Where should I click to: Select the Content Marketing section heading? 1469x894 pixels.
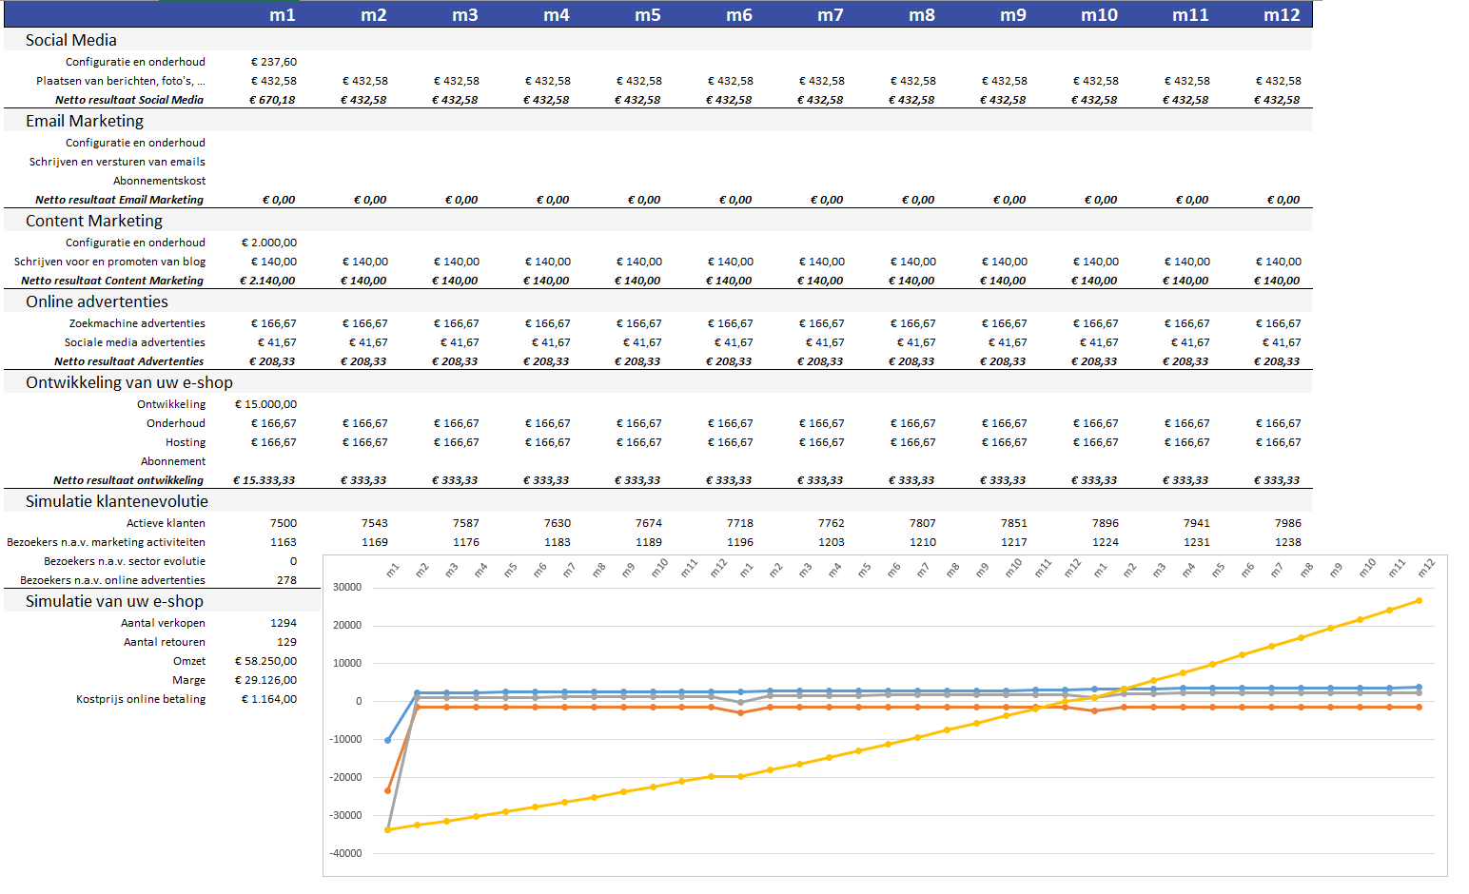(94, 221)
